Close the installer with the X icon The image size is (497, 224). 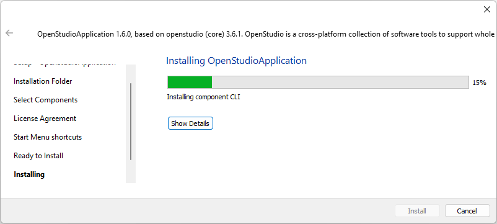pyautogui.click(x=487, y=9)
